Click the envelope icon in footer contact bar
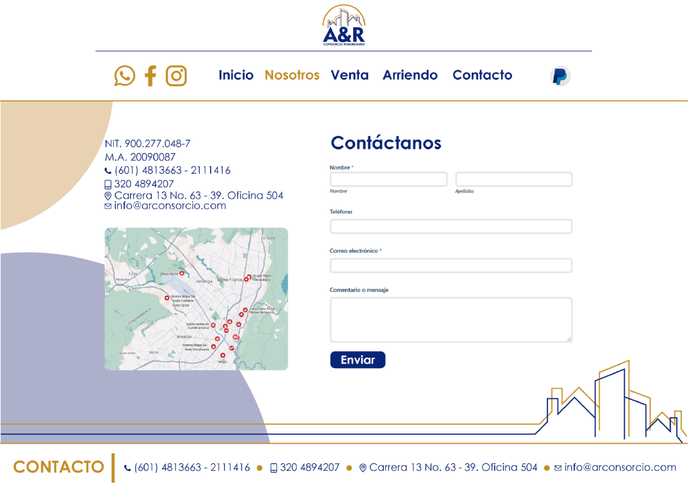This screenshot has height=494, width=688. (558, 468)
